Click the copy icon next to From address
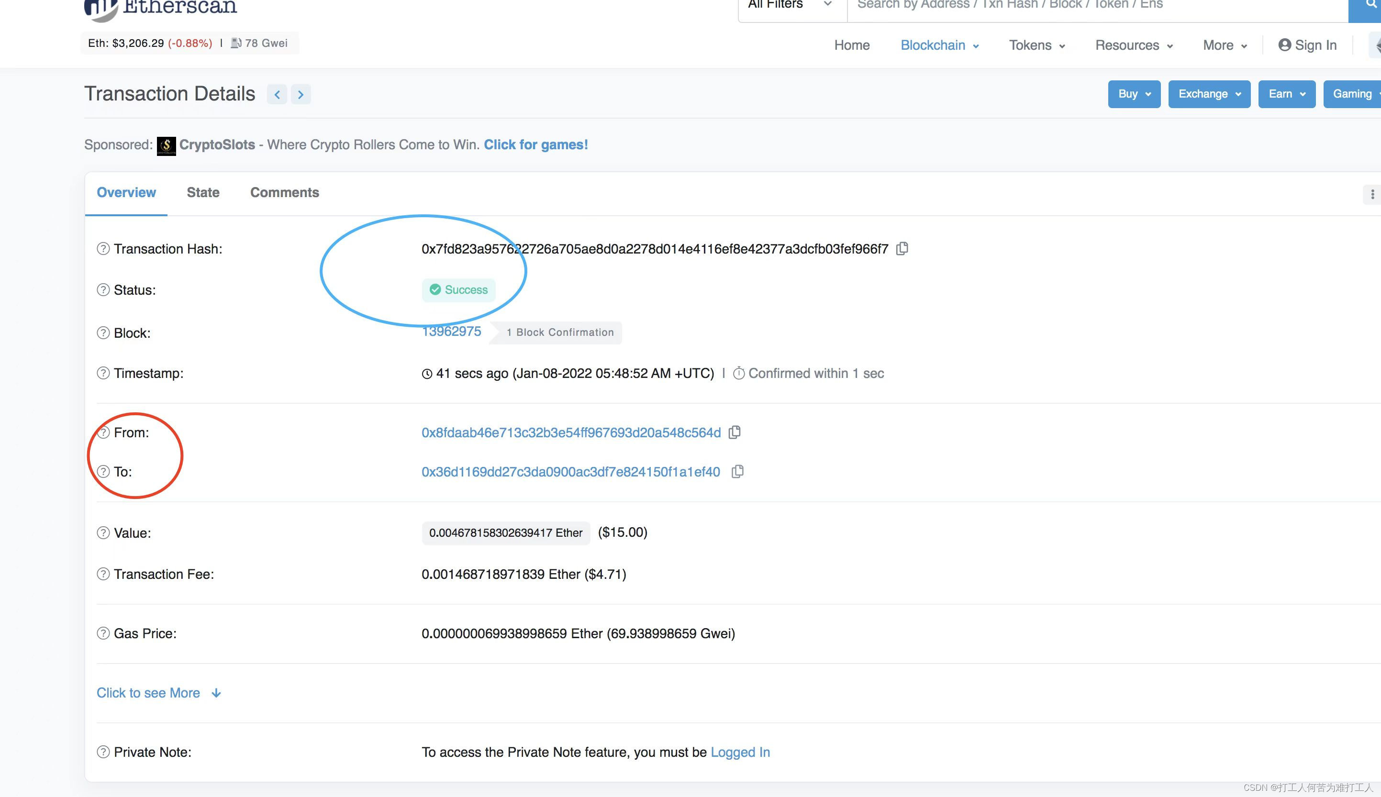 click(736, 432)
